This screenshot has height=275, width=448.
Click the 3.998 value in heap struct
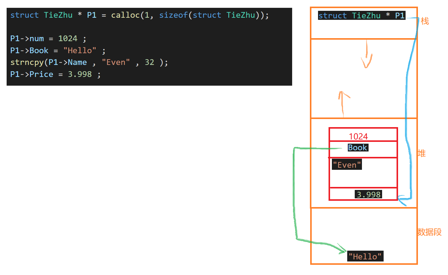click(x=369, y=194)
